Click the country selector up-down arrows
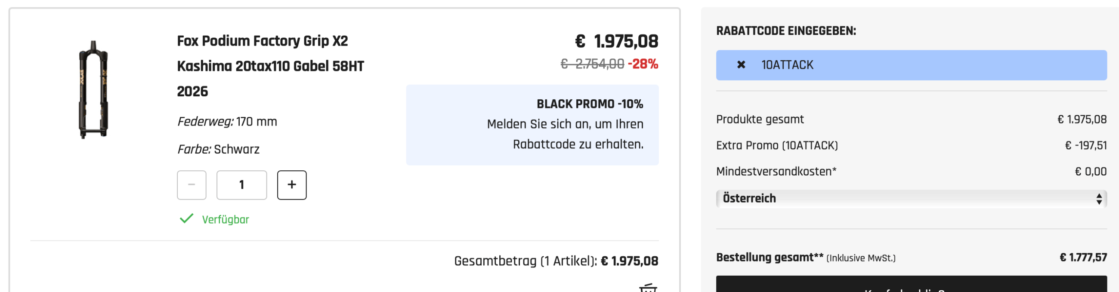This screenshot has width=1119, height=292. [1099, 199]
